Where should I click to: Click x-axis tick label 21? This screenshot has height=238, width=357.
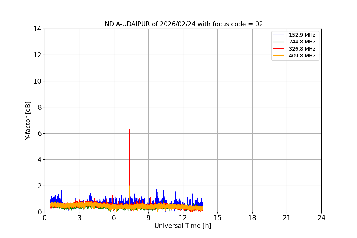pyautogui.click(x=287, y=217)
